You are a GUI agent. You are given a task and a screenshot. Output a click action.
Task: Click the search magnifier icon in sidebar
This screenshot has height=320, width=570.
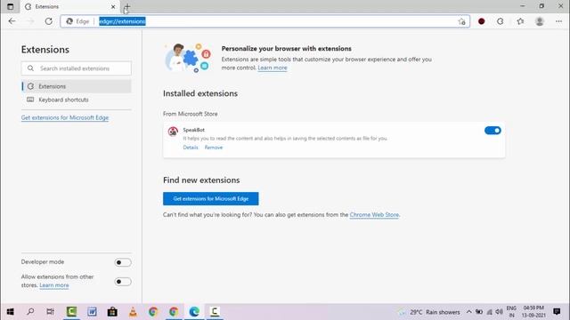click(30, 68)
